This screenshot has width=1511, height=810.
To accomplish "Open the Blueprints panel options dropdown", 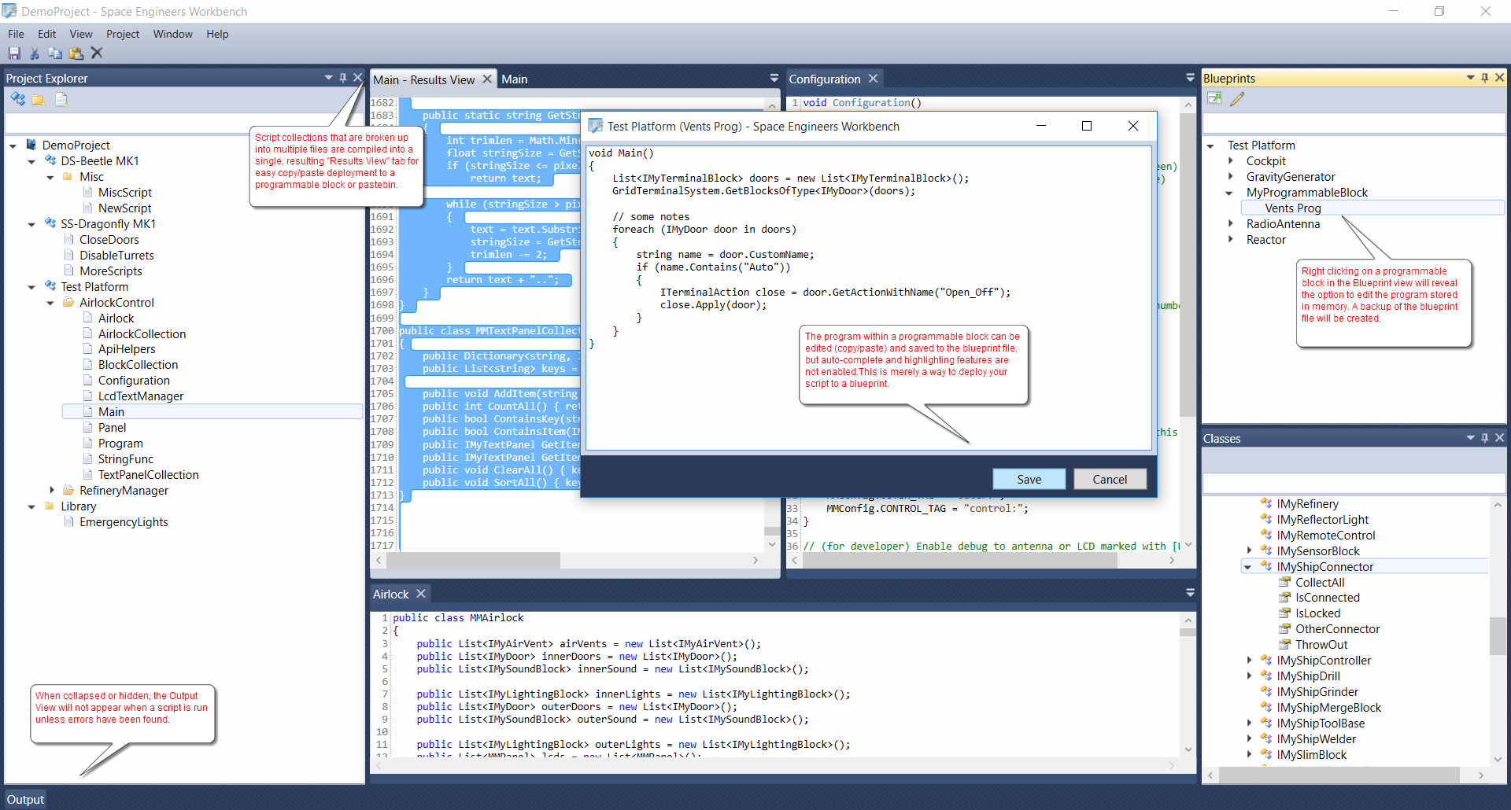I will [1470, 78].
